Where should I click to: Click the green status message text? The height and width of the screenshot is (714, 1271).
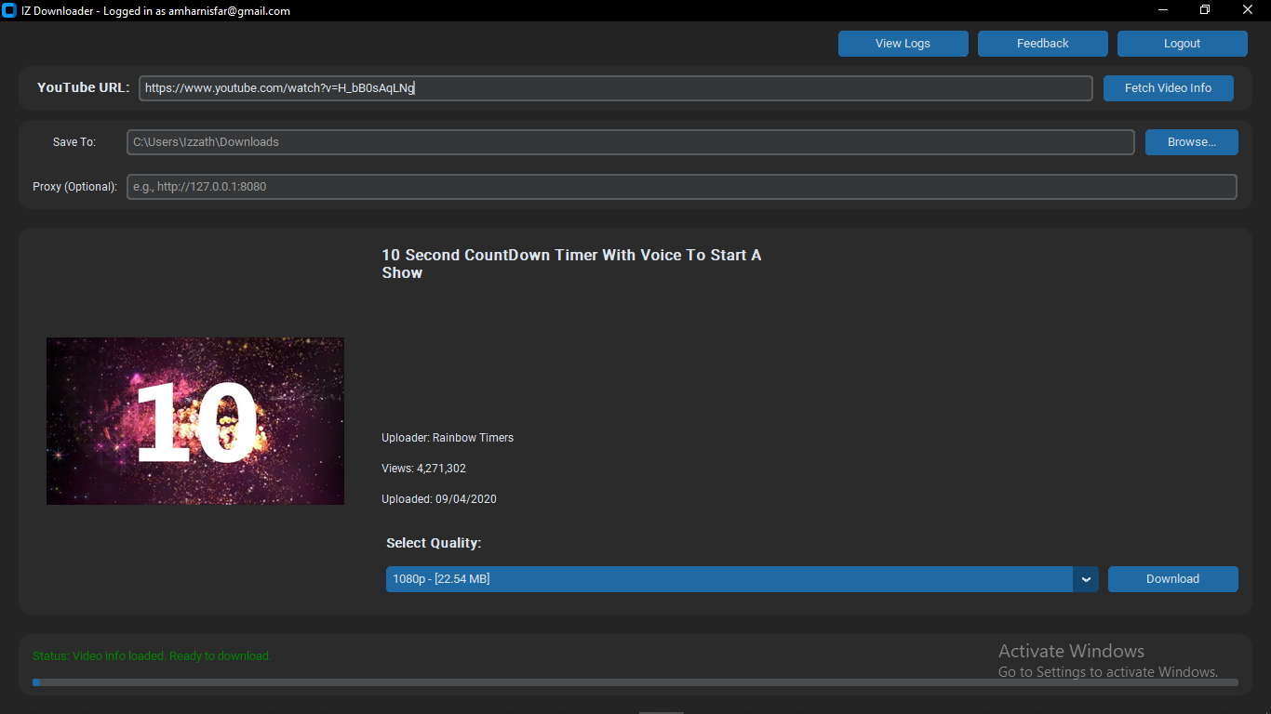pyautogui.click(x=152, y=656)
